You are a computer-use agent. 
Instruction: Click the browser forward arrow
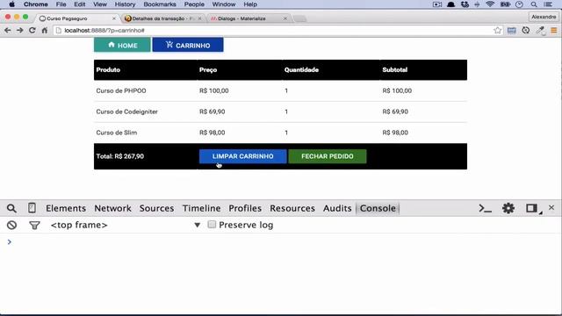click(20, 31)
